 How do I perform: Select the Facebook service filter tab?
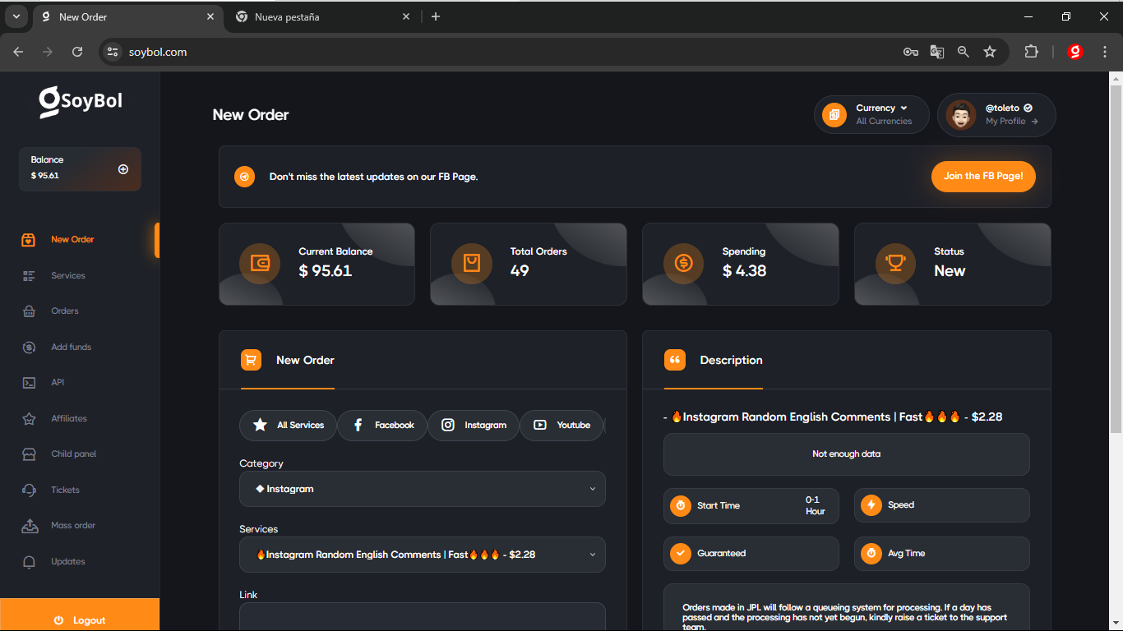[x=383, y=426]
